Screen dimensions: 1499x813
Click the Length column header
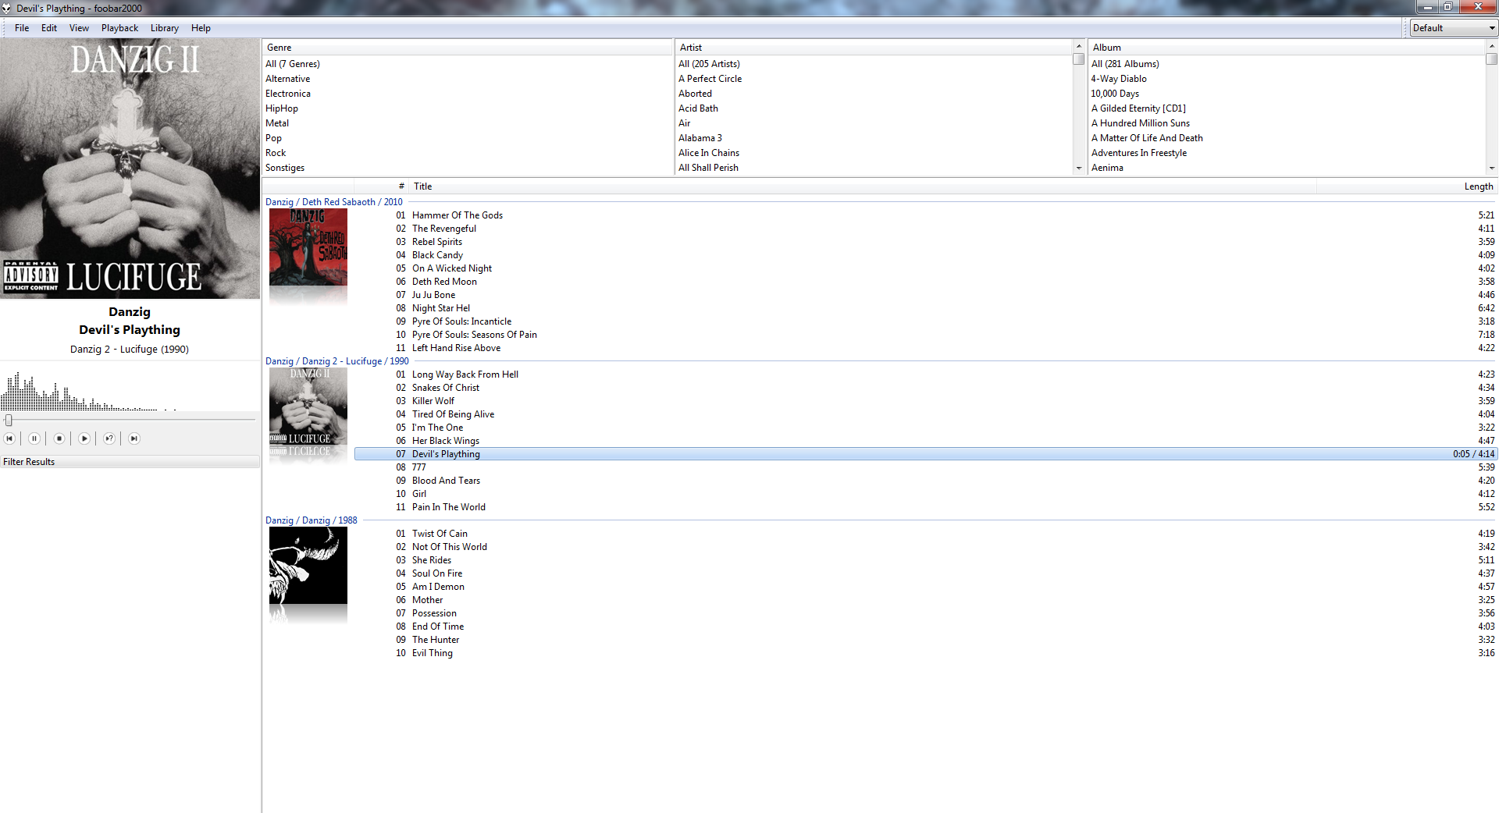point(1407,186)
